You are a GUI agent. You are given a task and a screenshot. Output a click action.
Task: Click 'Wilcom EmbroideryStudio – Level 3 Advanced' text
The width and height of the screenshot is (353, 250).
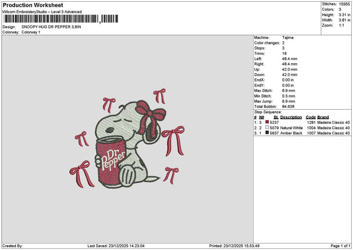coord(42,12)
